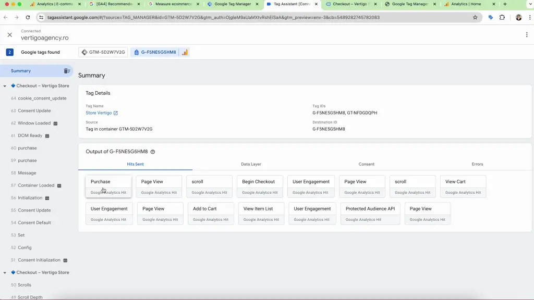Open the browser extensions puzzle icon
The image size is (534, 300).
[502, 17]
